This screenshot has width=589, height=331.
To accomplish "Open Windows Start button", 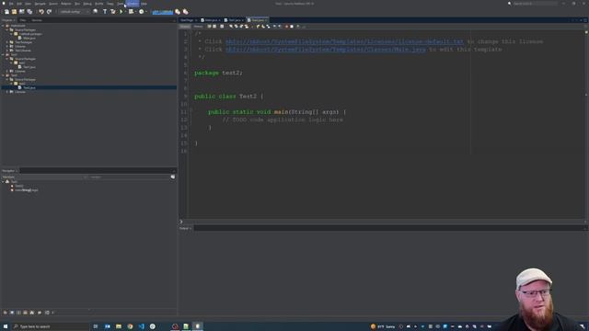I will click(6, 326).
